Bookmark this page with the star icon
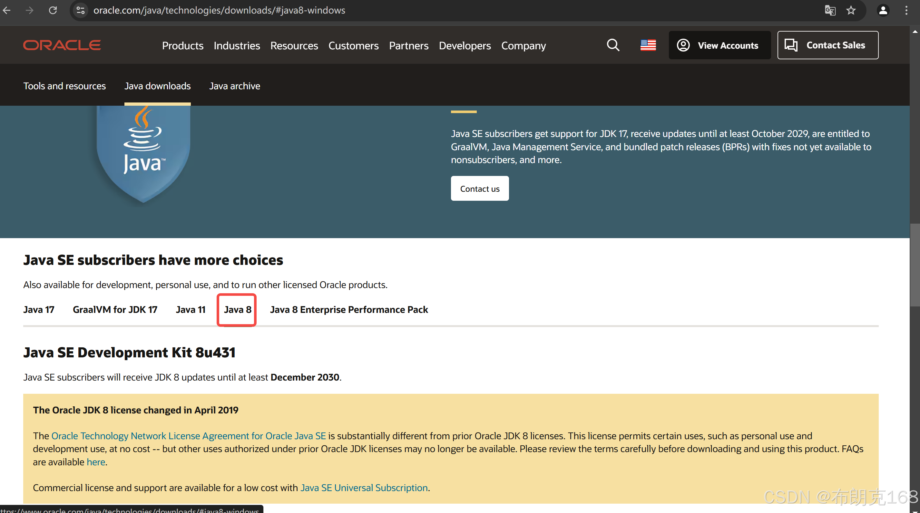 (851, 10)
